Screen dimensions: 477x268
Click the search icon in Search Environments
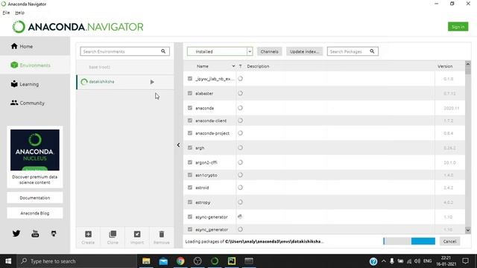(x=163, y=51)
